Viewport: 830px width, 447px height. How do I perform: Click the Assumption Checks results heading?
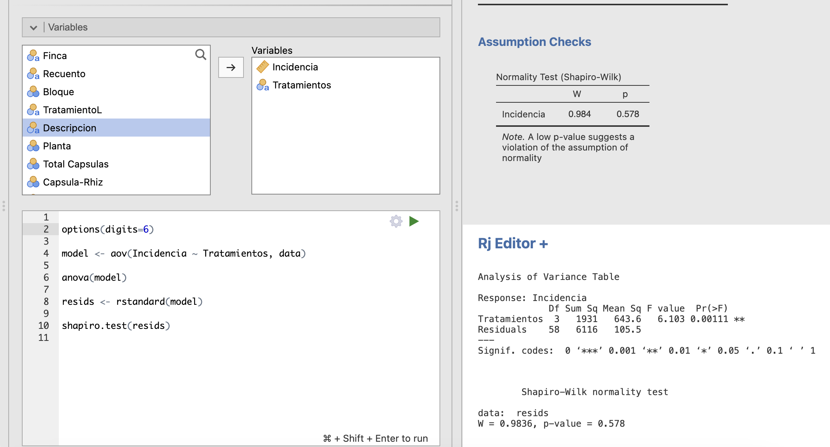click(x=534, y=42)
